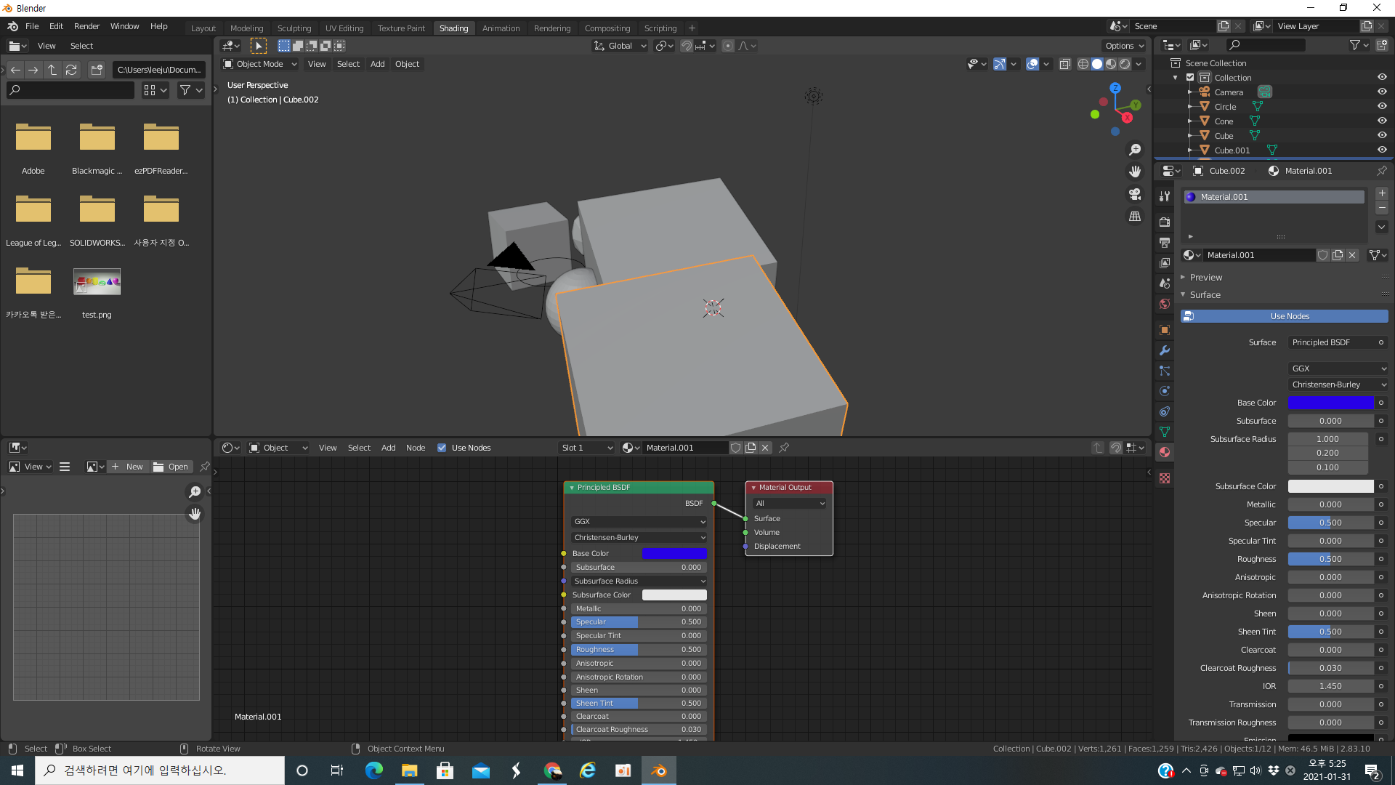
Task: Click the blue Base Color swatch in properties
Action: [x=1330, y=403]
